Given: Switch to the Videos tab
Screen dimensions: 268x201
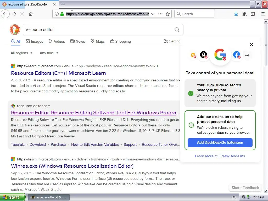Looking at the screenshot, I should coord(57,41).
